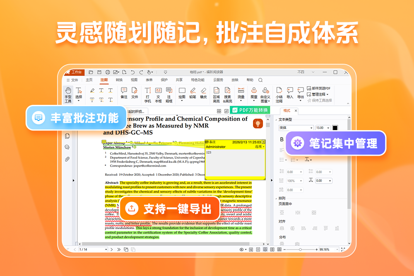Choose the 打字机 typewriter tool
Screen dimensions: 414x276
[x=147, y=94]
